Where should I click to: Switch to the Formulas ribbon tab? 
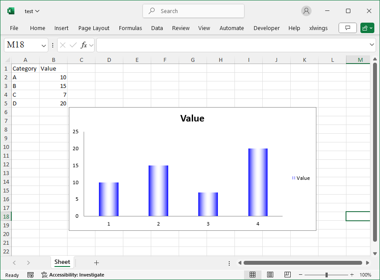click(x=130, y=28)
